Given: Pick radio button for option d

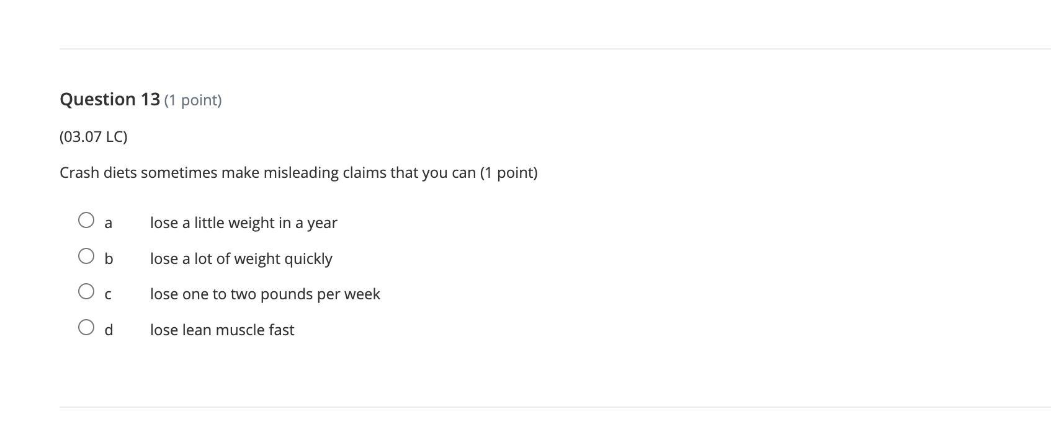Looking at the screenshot, I should [86, 327].
